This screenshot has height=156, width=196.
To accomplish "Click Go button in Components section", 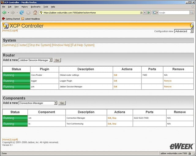I will (62, 103).
